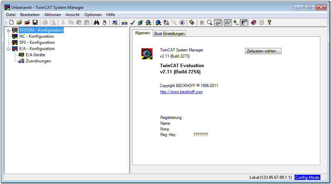331x184 pixels.
Task: Collapse the E/A - Konfiguration tree node
Action: pyautogui.click(x=9, y=49)
